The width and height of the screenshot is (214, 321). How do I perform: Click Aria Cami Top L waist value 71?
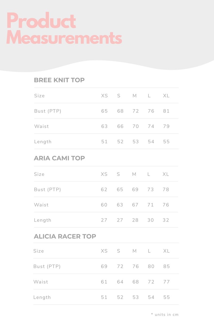[151, 205]
